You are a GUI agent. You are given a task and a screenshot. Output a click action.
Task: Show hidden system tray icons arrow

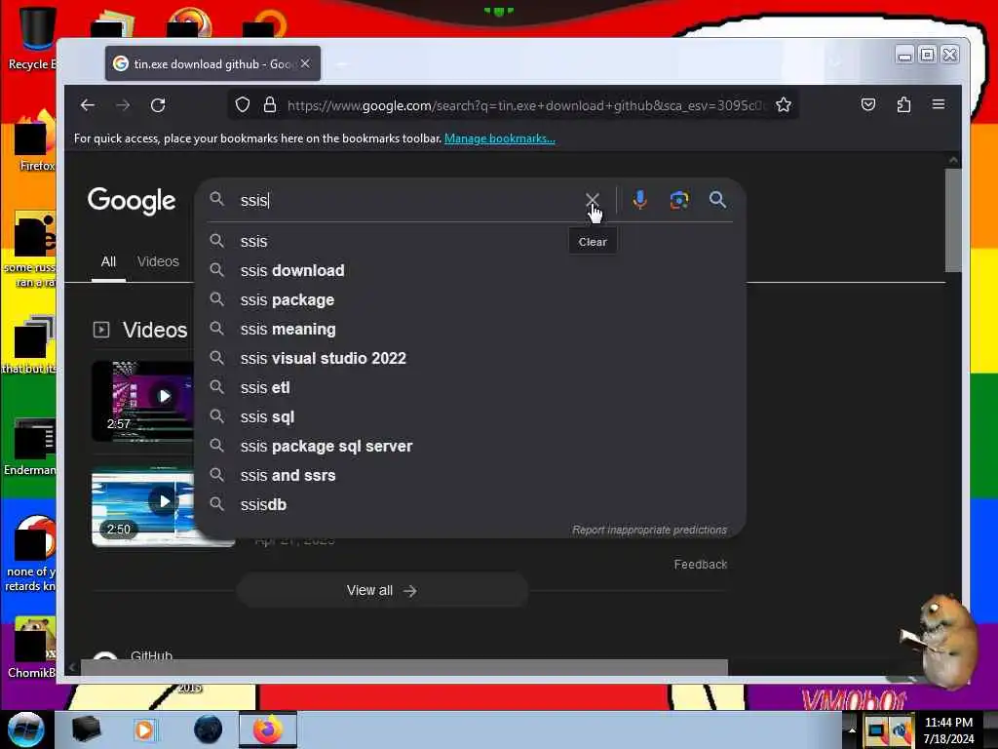pyautogui.click(x=852, y=729)
